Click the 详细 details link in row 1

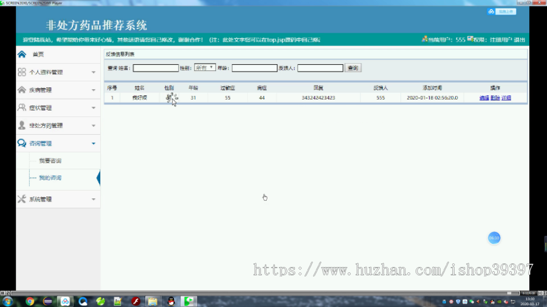click(x=506, y=98)
